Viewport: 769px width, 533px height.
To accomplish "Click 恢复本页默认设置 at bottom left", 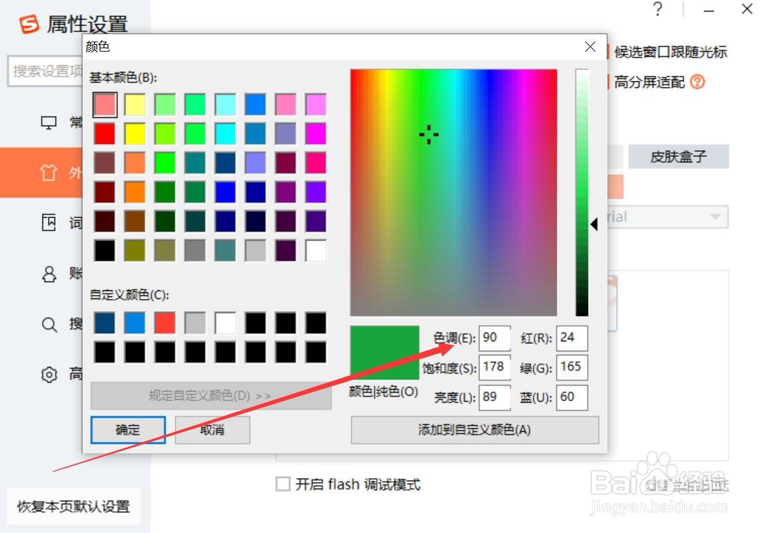I will tap(74, 507).
